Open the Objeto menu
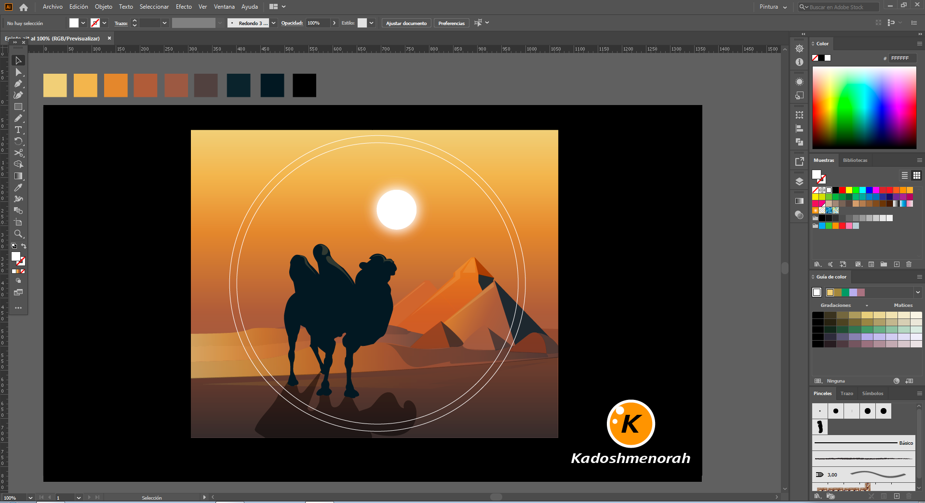925x503 pixels. (x=103, y=7)
